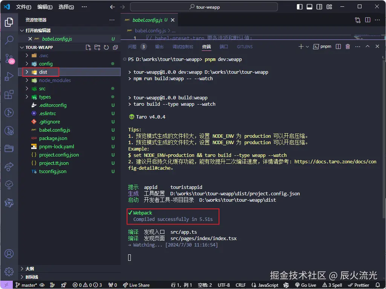Toggle the secondary side bar layout button

pyautogui.click(x=319, y=7)
